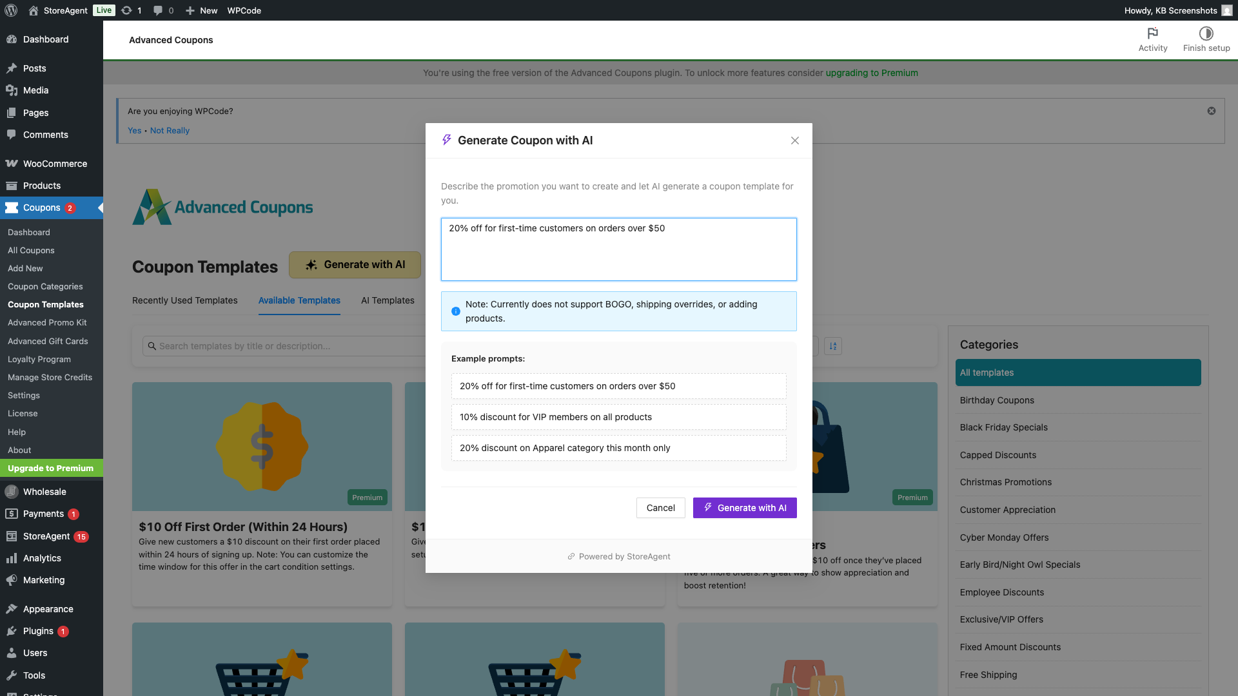Click Powered by StoreAgent link
1238x696 pixels.
tap(619, 556)
